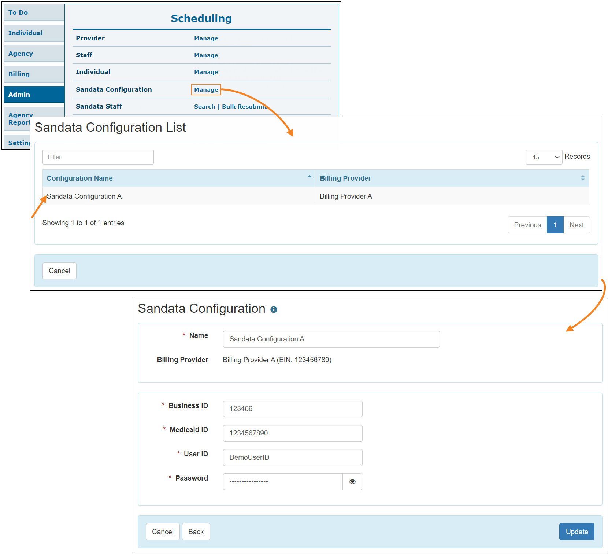The width and height of the screenshot is (608, 555).
Task: Switch to the Agency tab
Action: [x=34, y=54]
